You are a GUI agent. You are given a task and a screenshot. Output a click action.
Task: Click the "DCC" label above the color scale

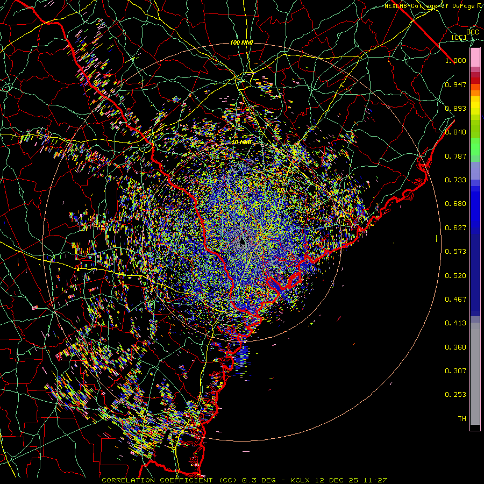[473, 32]
